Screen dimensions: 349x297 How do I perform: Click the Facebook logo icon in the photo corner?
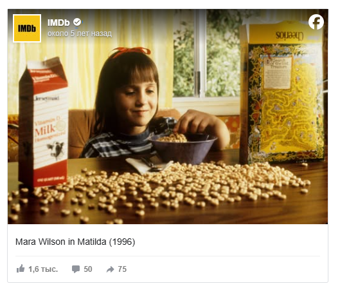pos(316,22)
